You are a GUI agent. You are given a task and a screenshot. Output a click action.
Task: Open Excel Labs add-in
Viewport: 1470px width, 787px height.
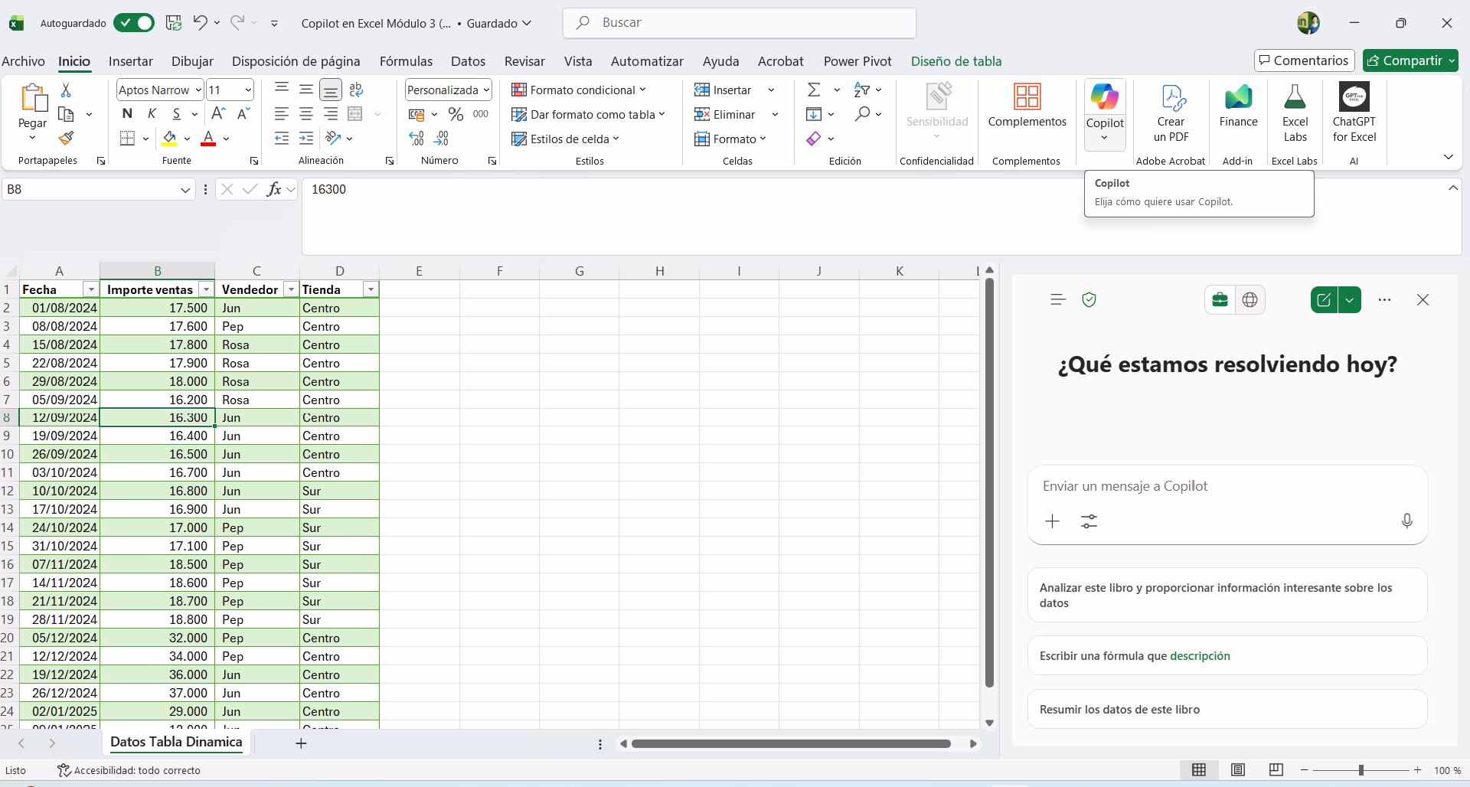click(1295, 113)
